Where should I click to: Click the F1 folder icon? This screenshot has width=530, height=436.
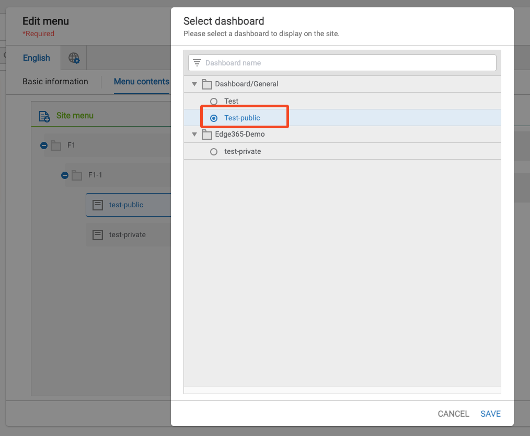pyautogui.click(x=56, y=146)
